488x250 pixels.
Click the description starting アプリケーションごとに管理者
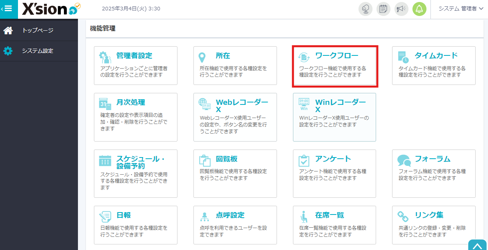point(134,71)
